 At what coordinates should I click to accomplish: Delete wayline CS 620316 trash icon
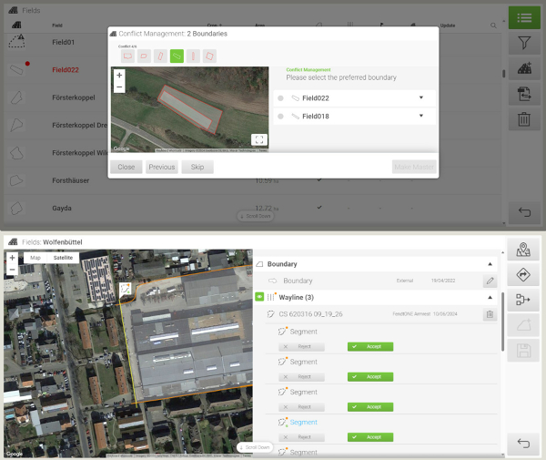[490, 314]
